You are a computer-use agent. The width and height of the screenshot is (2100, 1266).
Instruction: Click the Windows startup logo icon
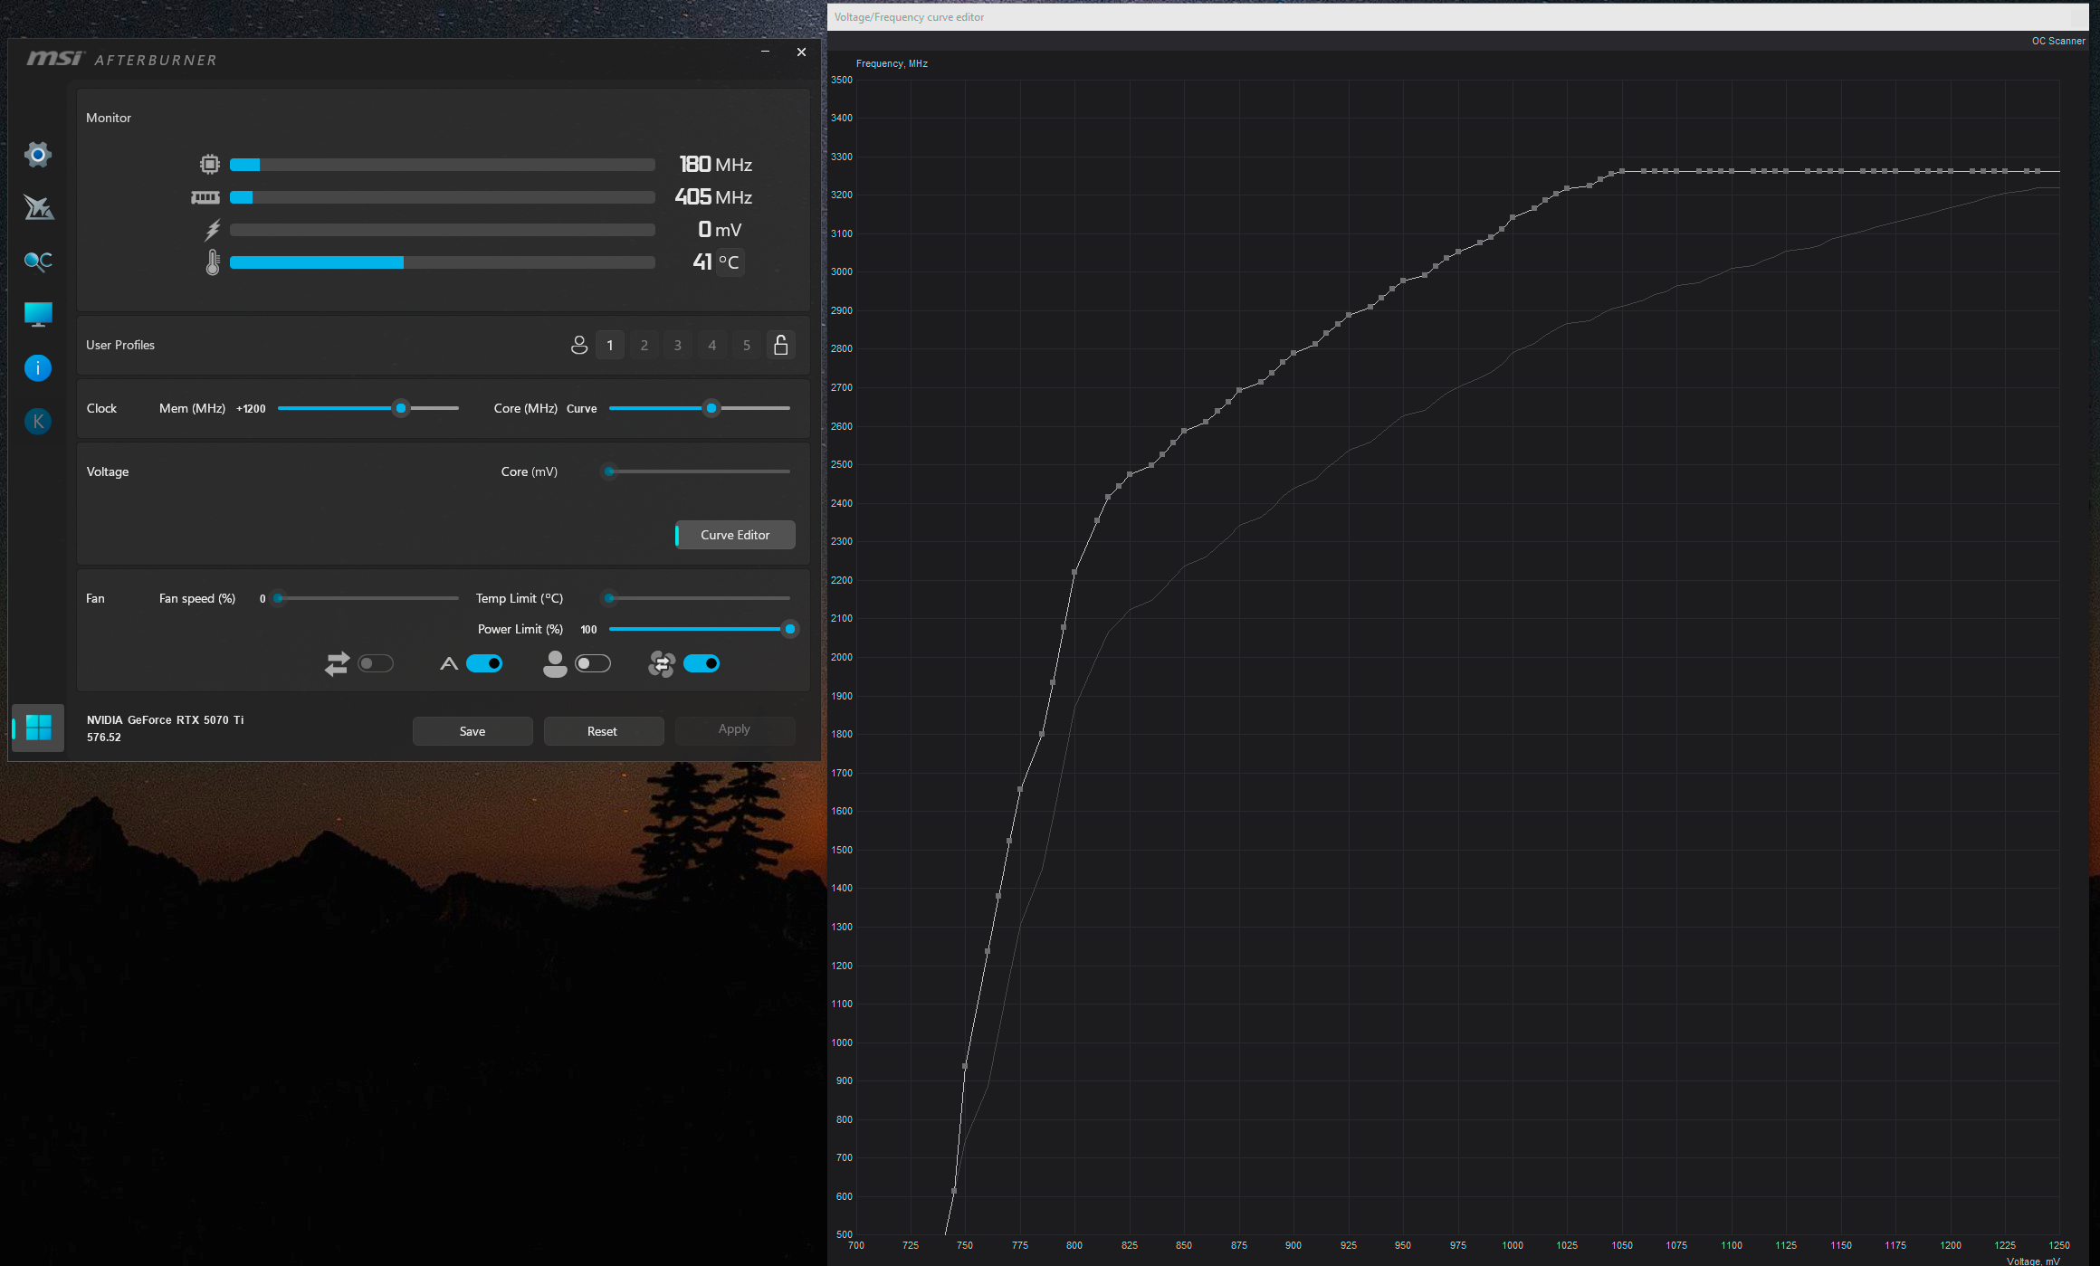tap(39, 728)
